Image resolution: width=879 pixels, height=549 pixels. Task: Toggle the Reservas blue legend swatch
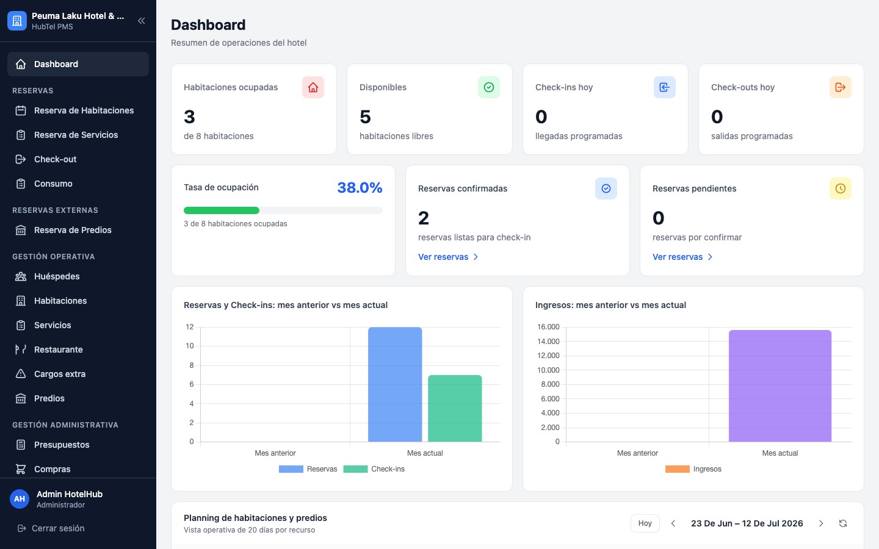click(x=291, y=469)
